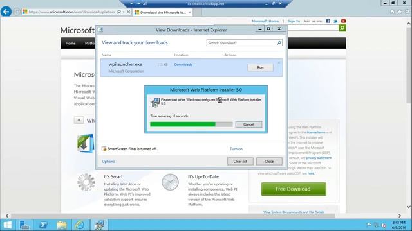Open the privacy statement link
The width and height of the screenshot is (412, 231).
(319, 158)
